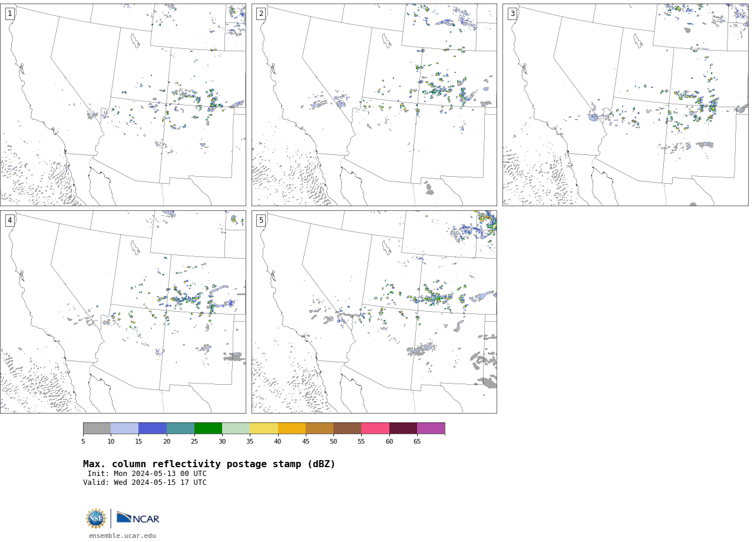The image size is (754, 542).
Task: Click the colorbar tick label 65
Action: (417, 442)
